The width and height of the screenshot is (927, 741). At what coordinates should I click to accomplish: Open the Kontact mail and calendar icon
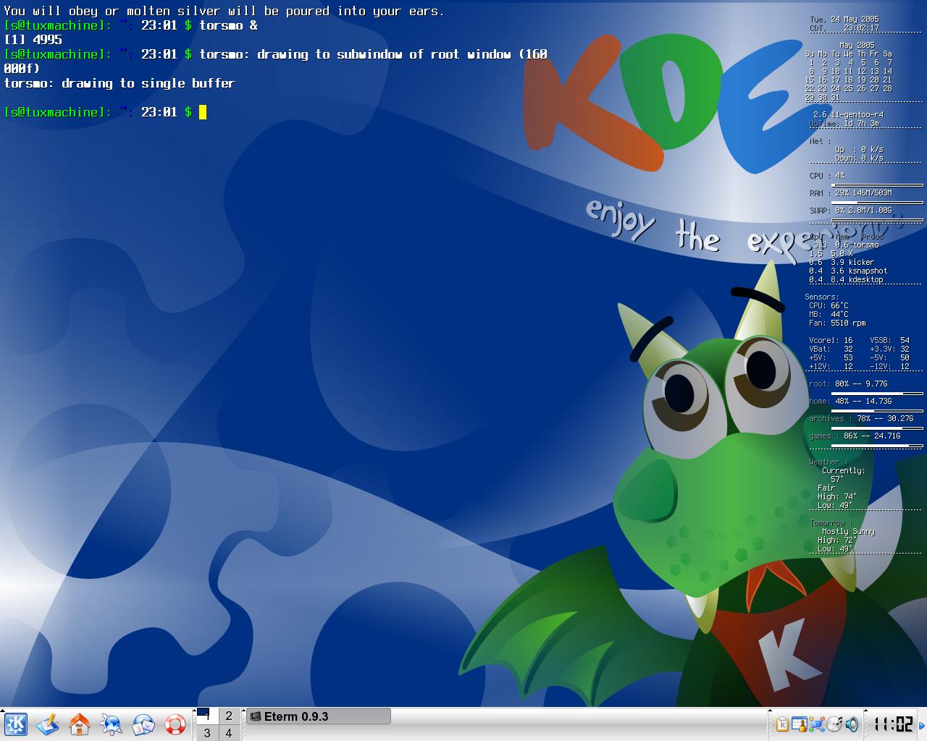[x=143, y=724]
